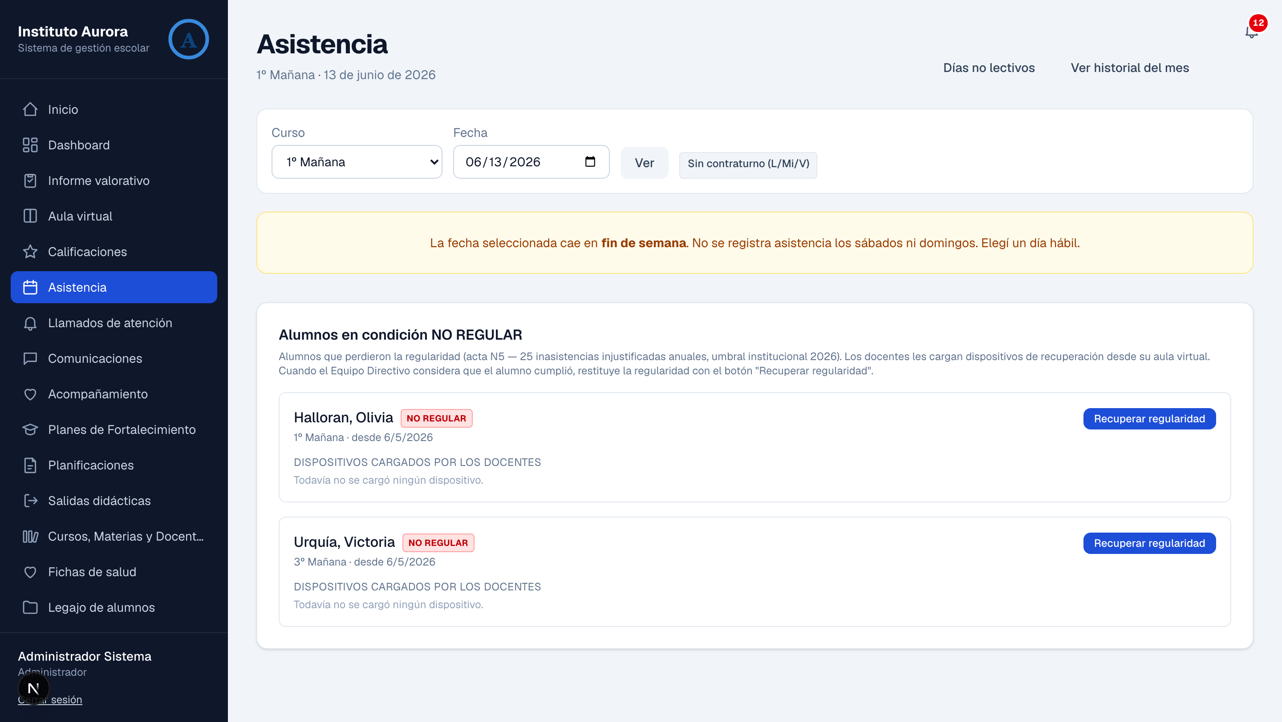
Task: Open Cursos, Materias y Docentes
Action: 114,536
